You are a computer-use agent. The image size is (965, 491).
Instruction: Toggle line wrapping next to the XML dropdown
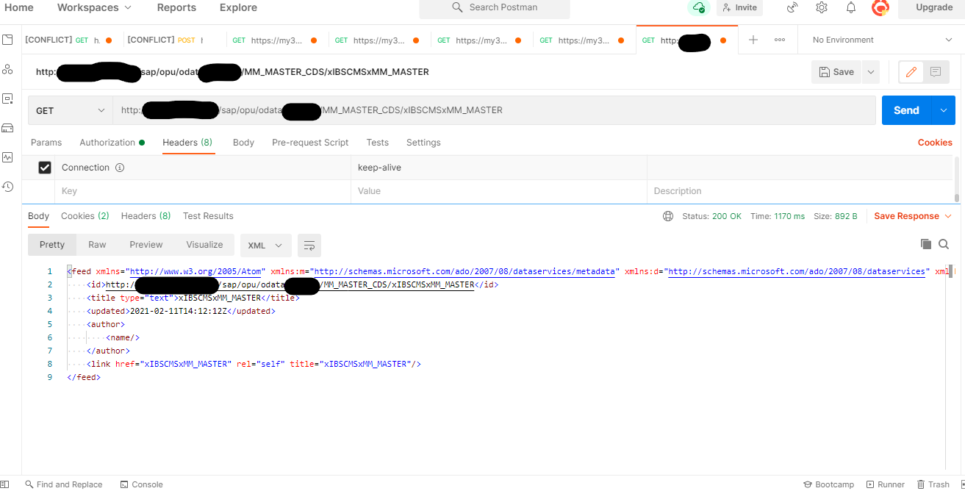pos(309,246)
